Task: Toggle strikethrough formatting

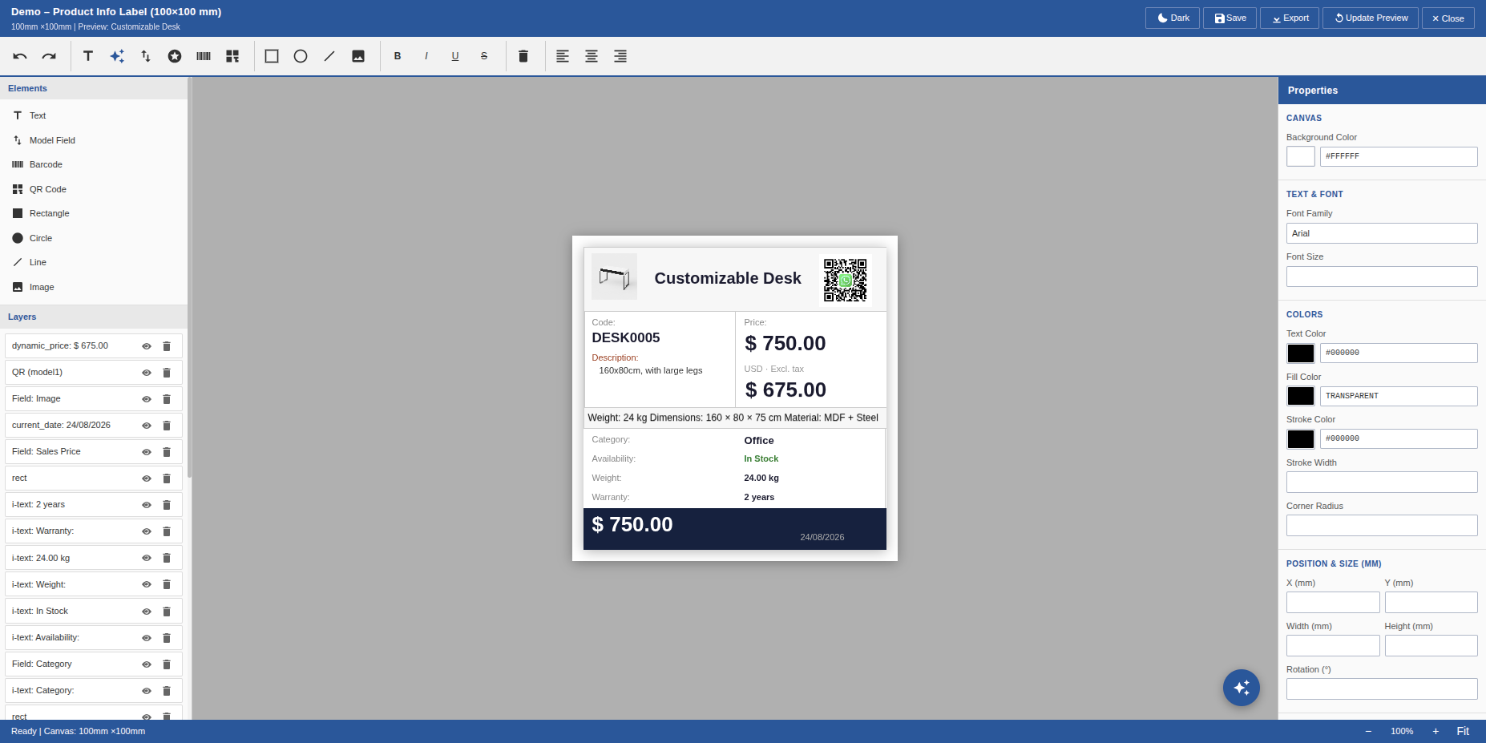Action: [x=484, y=56]
